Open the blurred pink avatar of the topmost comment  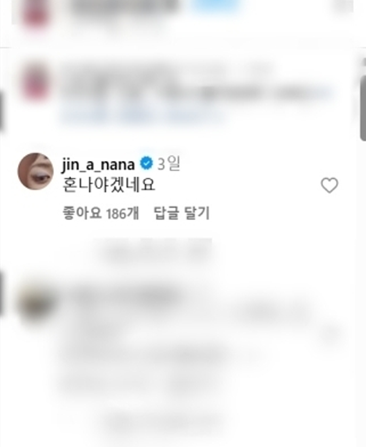point(36,14)
